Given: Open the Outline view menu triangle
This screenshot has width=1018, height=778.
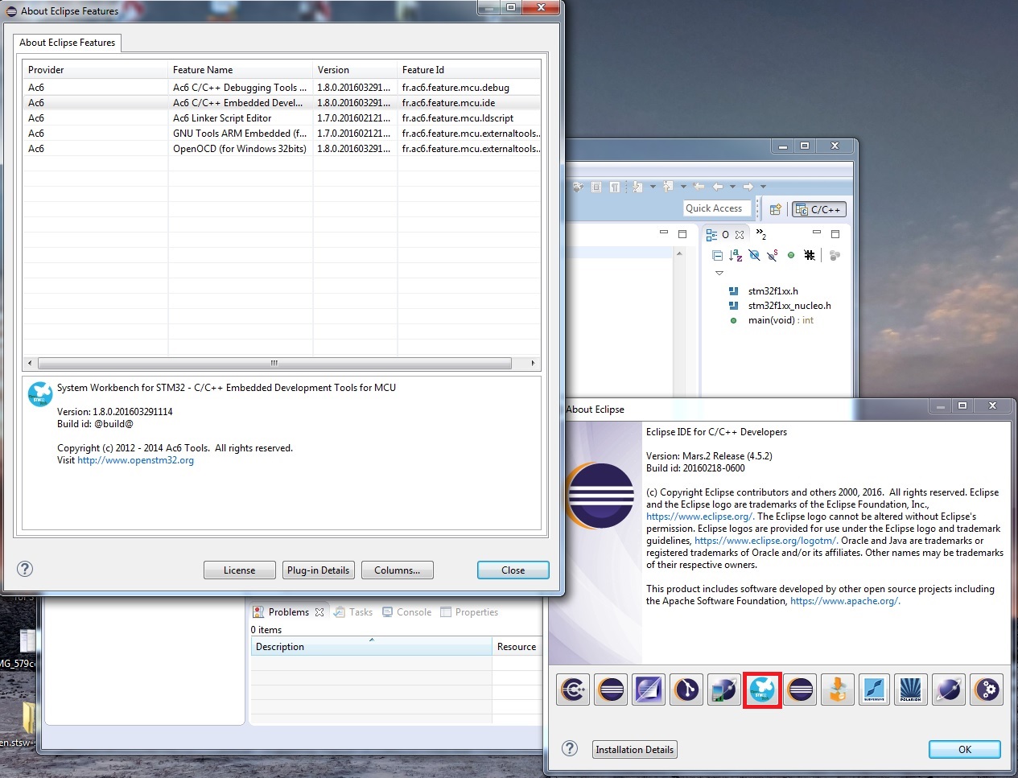Looking at the screenshot, I should pyautogui.click(x=719, y=274).
